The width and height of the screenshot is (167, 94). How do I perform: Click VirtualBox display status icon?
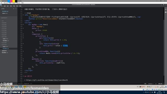coord(152,90)
